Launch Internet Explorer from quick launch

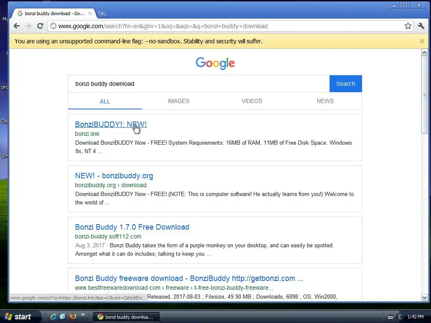click(x=53, y=317)
